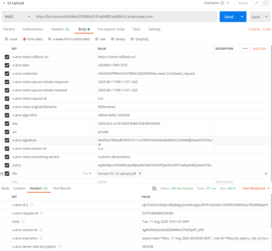This screenshot has width=272, height=251.
Task: Remove the Sample for S3 upload.pdf file
Action: click(x=140, y=173)
